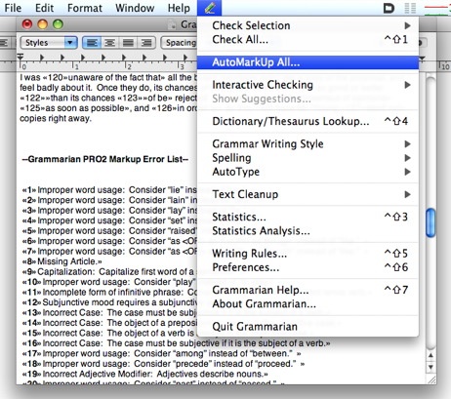451x399 pixels.
Task: Open the File menu
Action: point(13,8)
